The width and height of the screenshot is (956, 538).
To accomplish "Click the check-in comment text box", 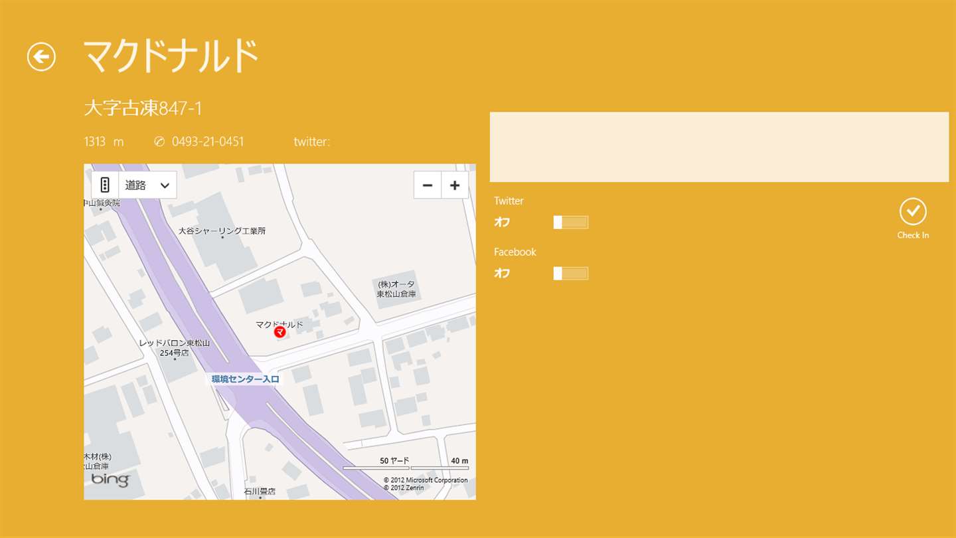I will coord(719,147).
